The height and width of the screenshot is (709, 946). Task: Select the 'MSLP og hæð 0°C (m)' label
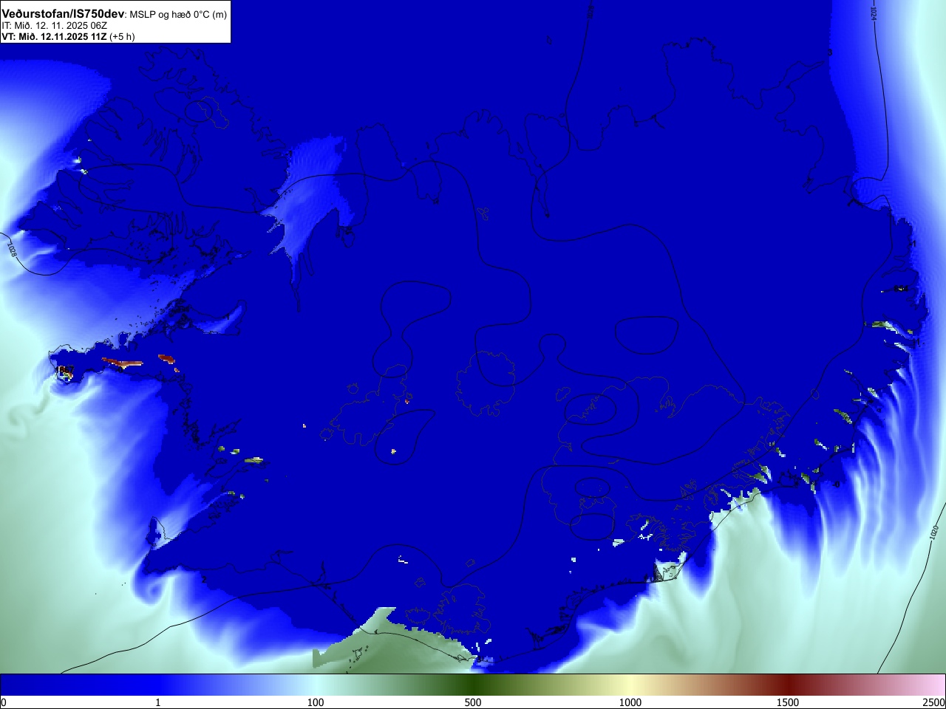click(178, 15)
